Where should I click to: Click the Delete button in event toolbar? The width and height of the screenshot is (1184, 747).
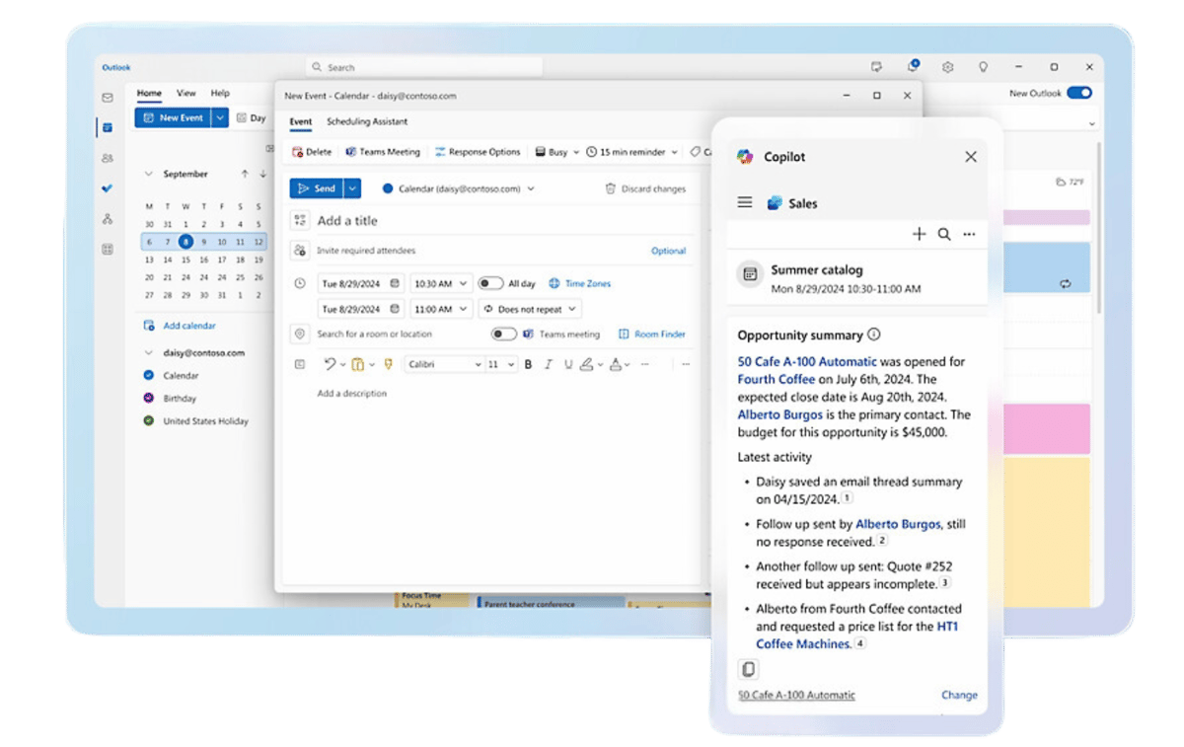pyautogui.click(x=312, y=152)
